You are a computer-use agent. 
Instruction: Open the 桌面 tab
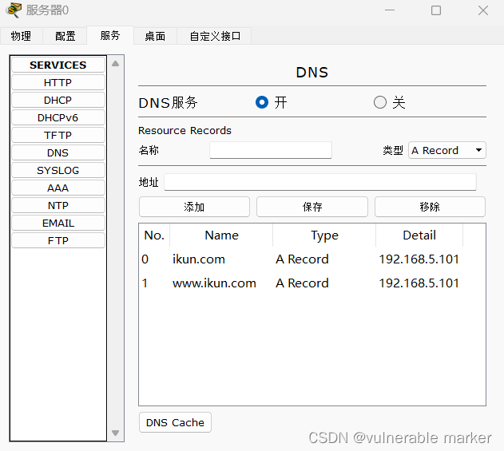(x=155, y=36)
